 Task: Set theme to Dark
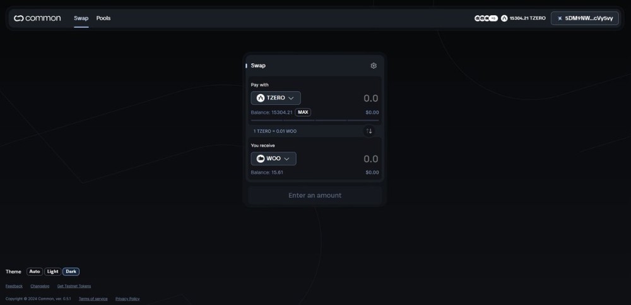click(x=71, y=272)
